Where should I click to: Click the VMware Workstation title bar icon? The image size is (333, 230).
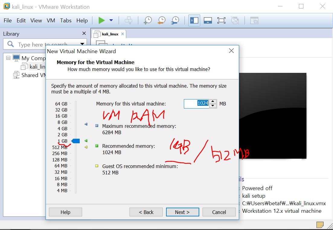pos(7,6)
